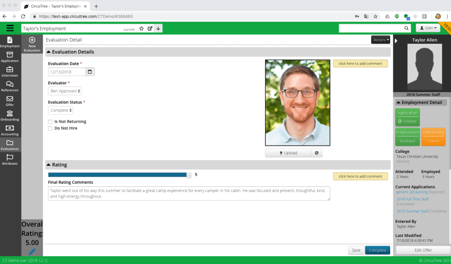Click the blue Complete button

coord(377,250)
